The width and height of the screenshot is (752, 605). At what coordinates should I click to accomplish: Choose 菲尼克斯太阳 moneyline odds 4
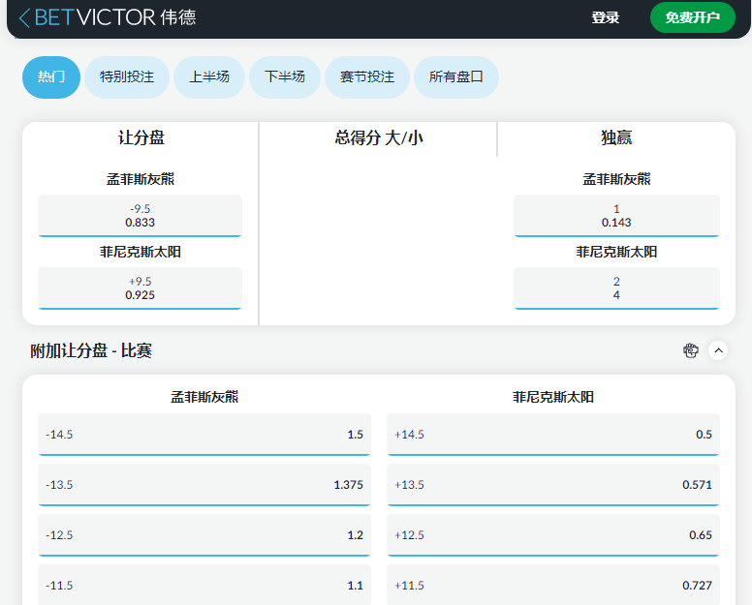(616, 287)
